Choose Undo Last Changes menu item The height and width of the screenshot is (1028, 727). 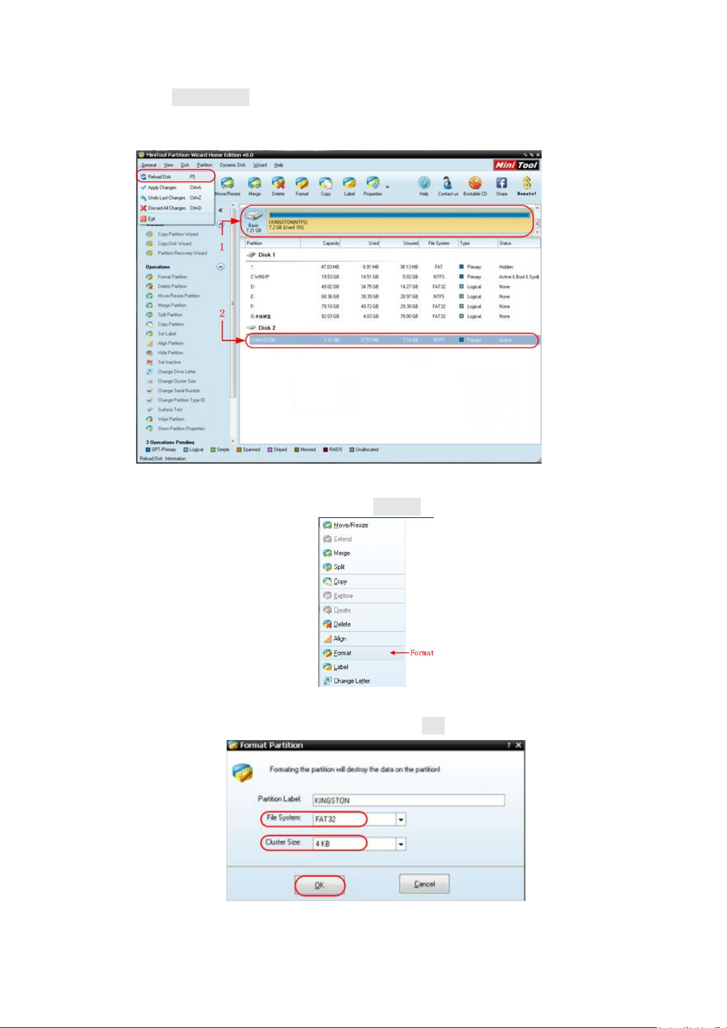click(x=176, y=198)
